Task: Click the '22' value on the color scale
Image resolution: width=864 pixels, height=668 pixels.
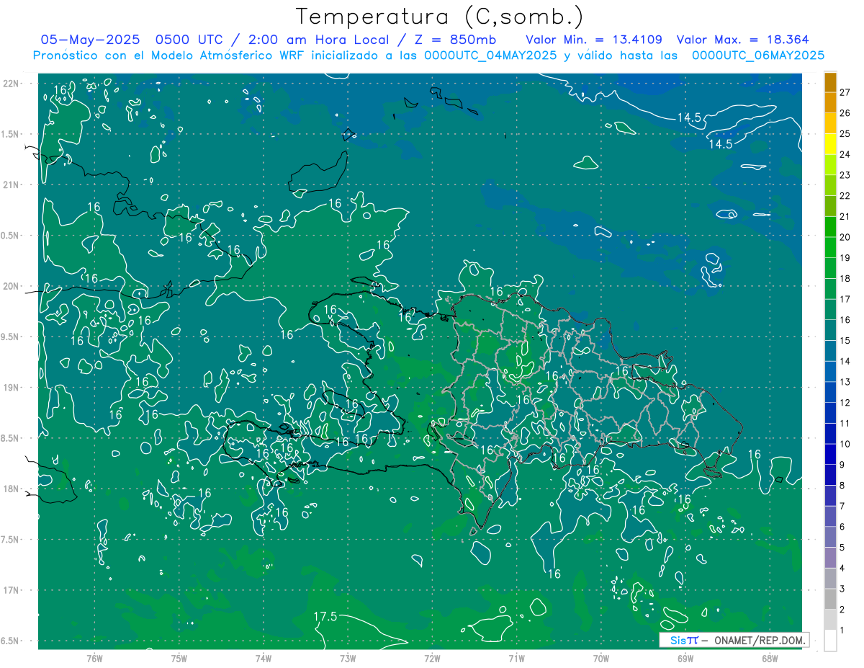Action: [x=845, y=196]
